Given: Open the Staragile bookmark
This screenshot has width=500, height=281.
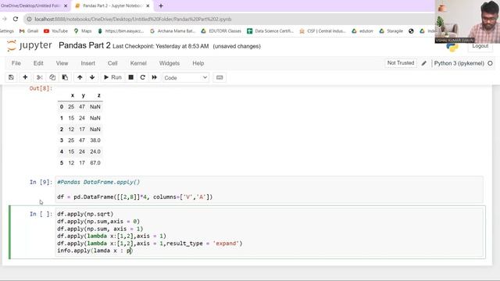Looking at the screenshot, I should [391, 31].
